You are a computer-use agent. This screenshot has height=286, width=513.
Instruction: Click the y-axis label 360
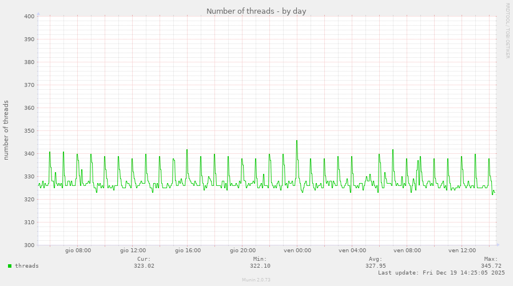[x=29, y=108]
